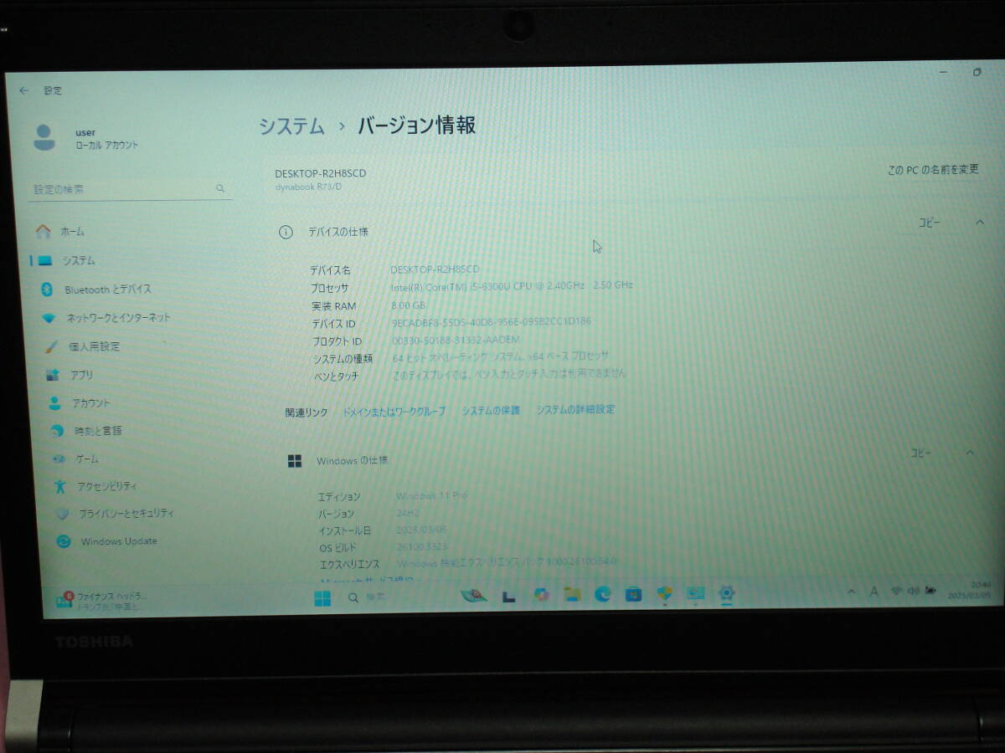This screenshot has width=1005, height=753.
Task: Click the home icon beside ホーム
Action: click(x=43, y=231)
